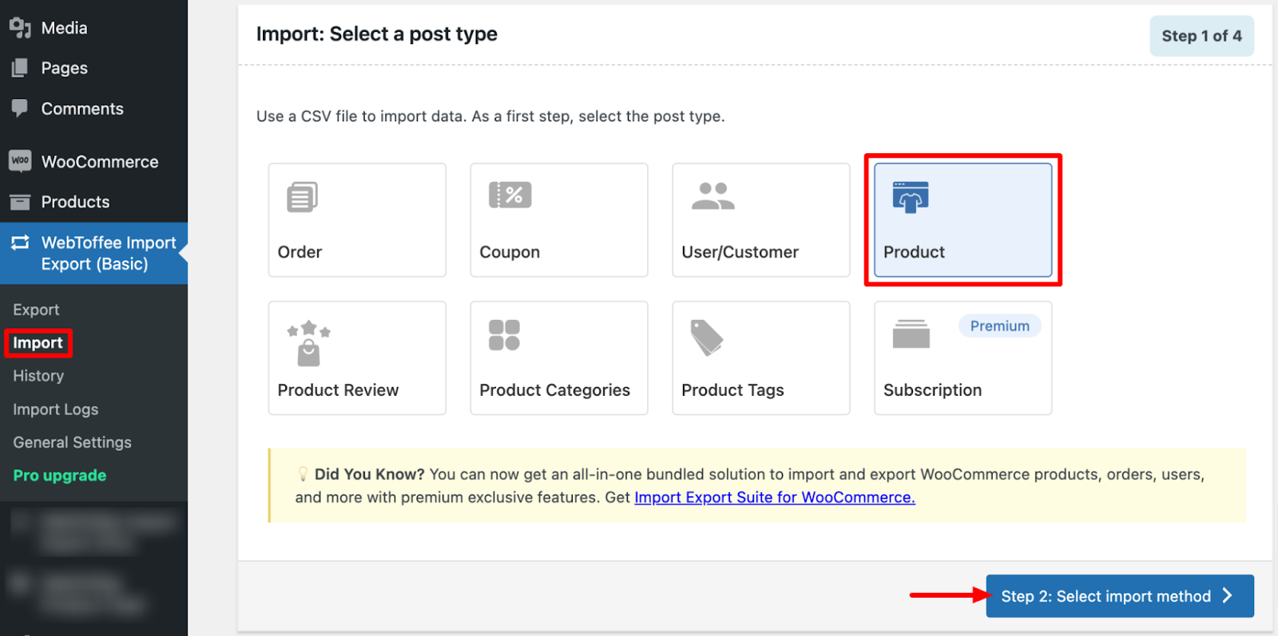The height and width of the screenshot is (636, 1278).
Task: Open Comments from the admin sidebar
Action: pos(81,109)
